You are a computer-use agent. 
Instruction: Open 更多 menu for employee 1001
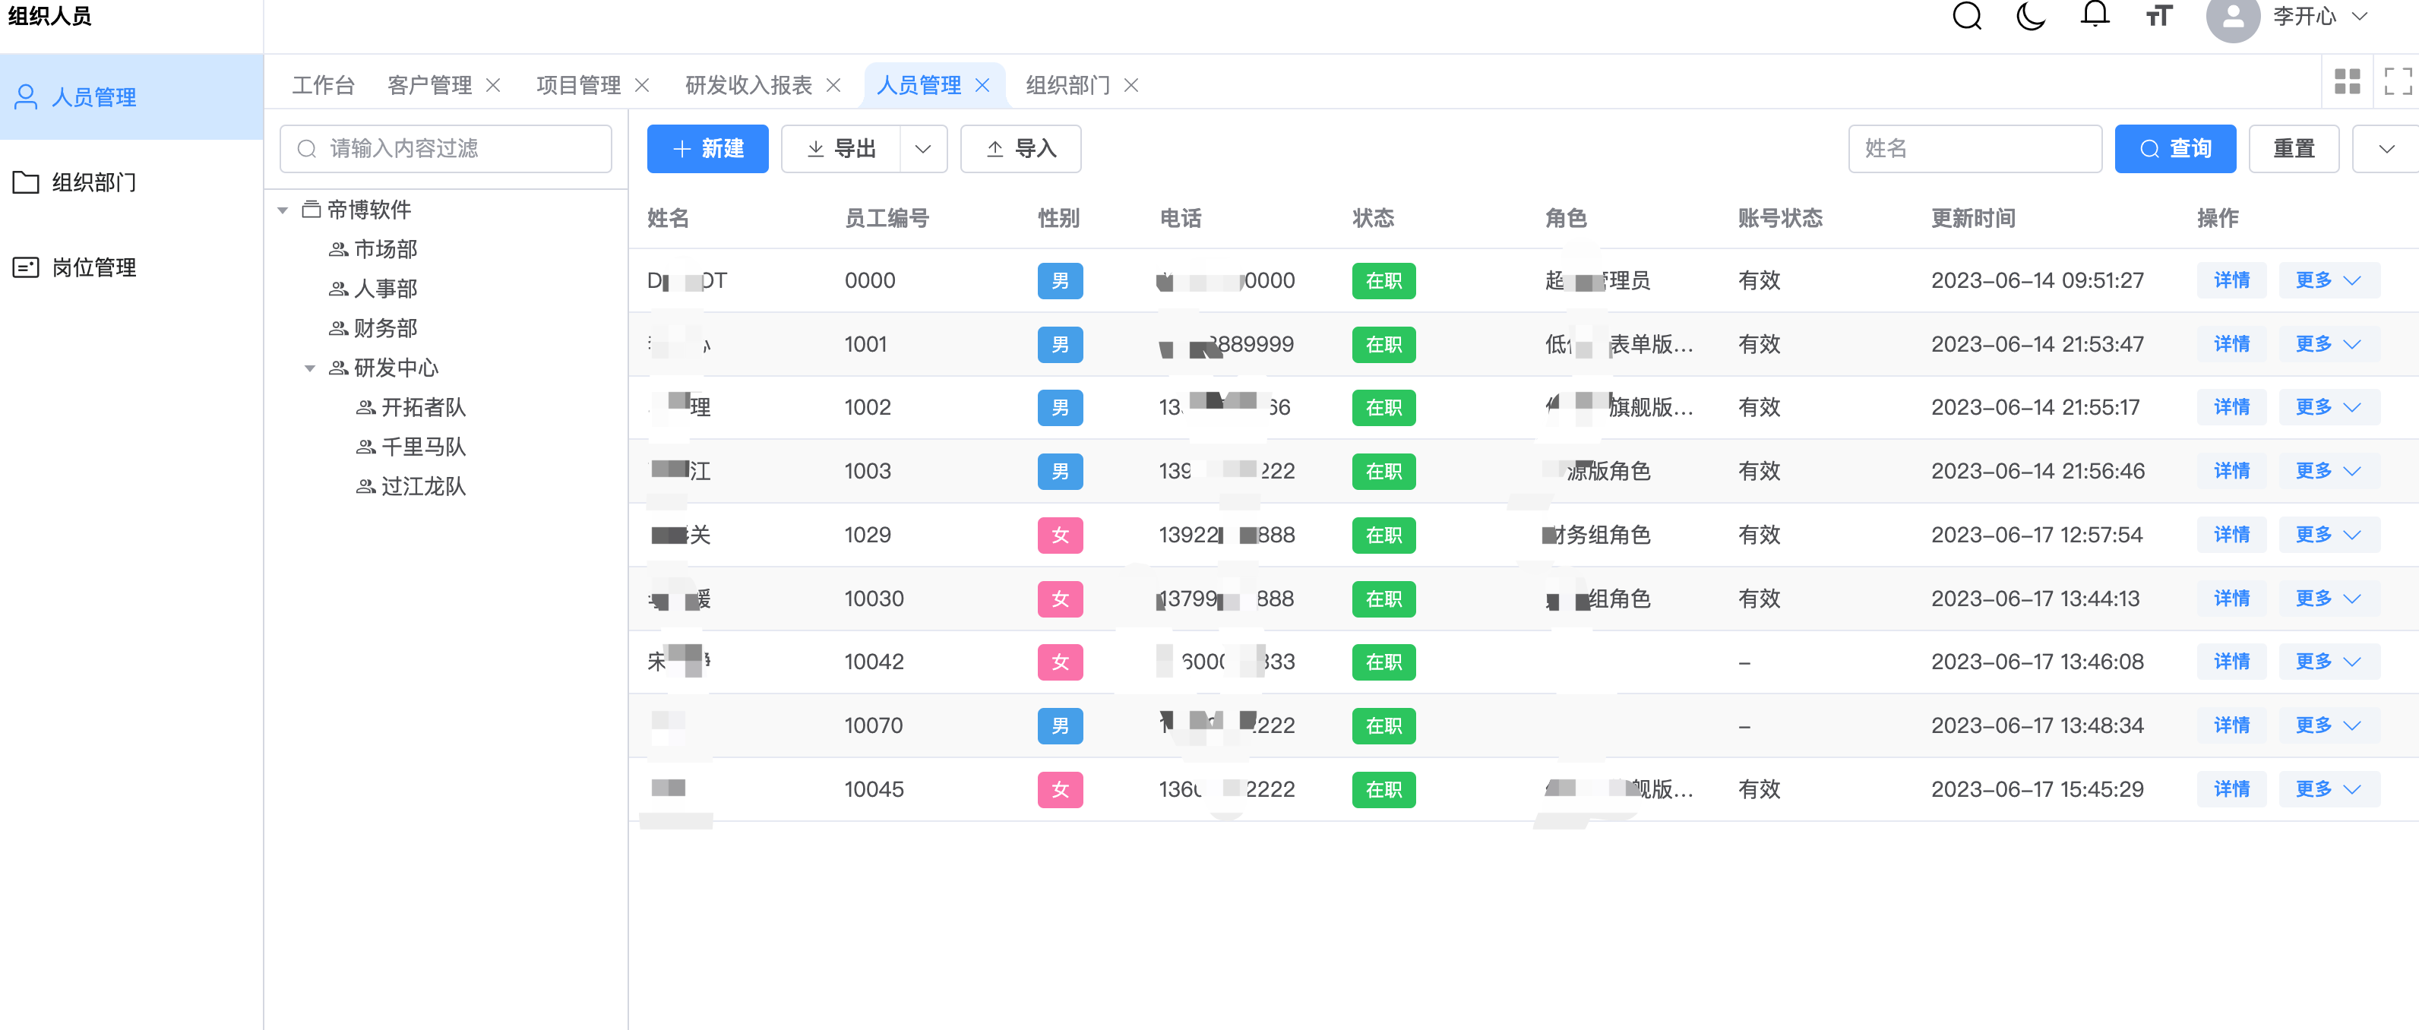click(2328, 343)
